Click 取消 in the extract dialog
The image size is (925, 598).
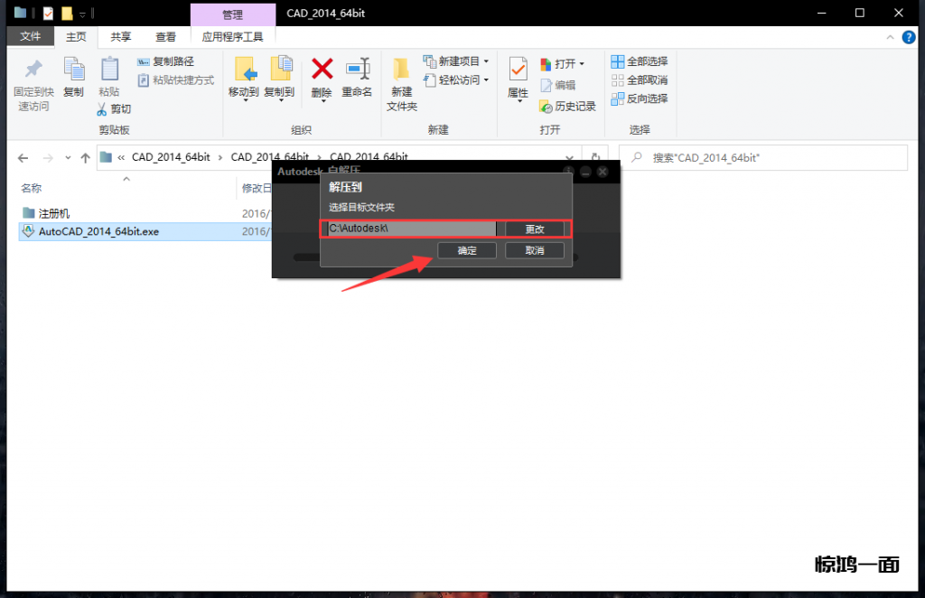[x=535, y=250]
